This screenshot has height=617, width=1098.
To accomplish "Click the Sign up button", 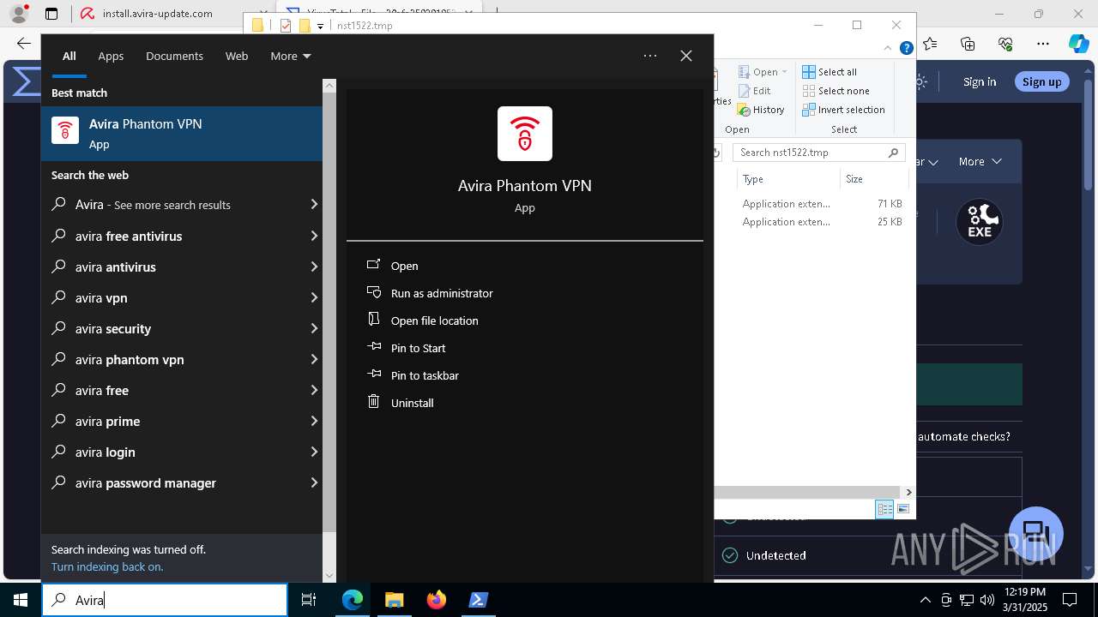I will click(x=1042, y=81).
